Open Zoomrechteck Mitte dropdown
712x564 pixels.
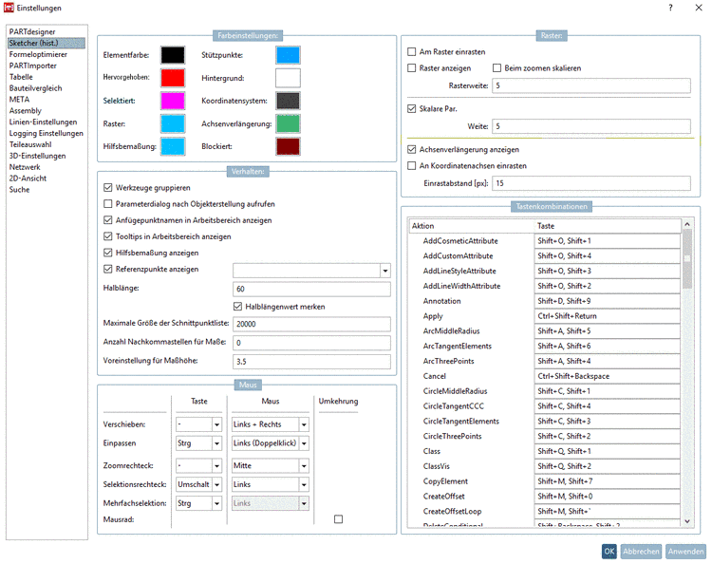tap(304, 466)
